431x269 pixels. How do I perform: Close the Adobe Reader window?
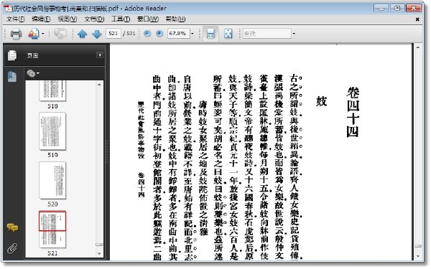point(414,8)
